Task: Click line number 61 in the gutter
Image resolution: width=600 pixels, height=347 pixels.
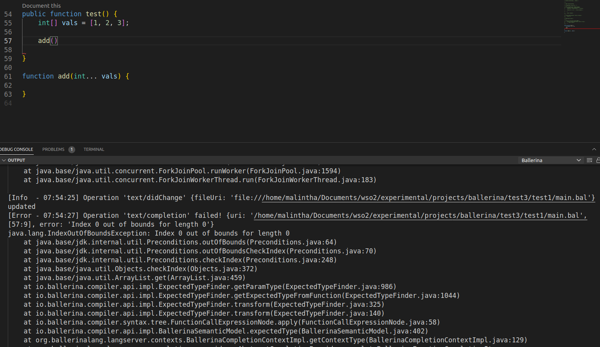Action: (8, 77)
